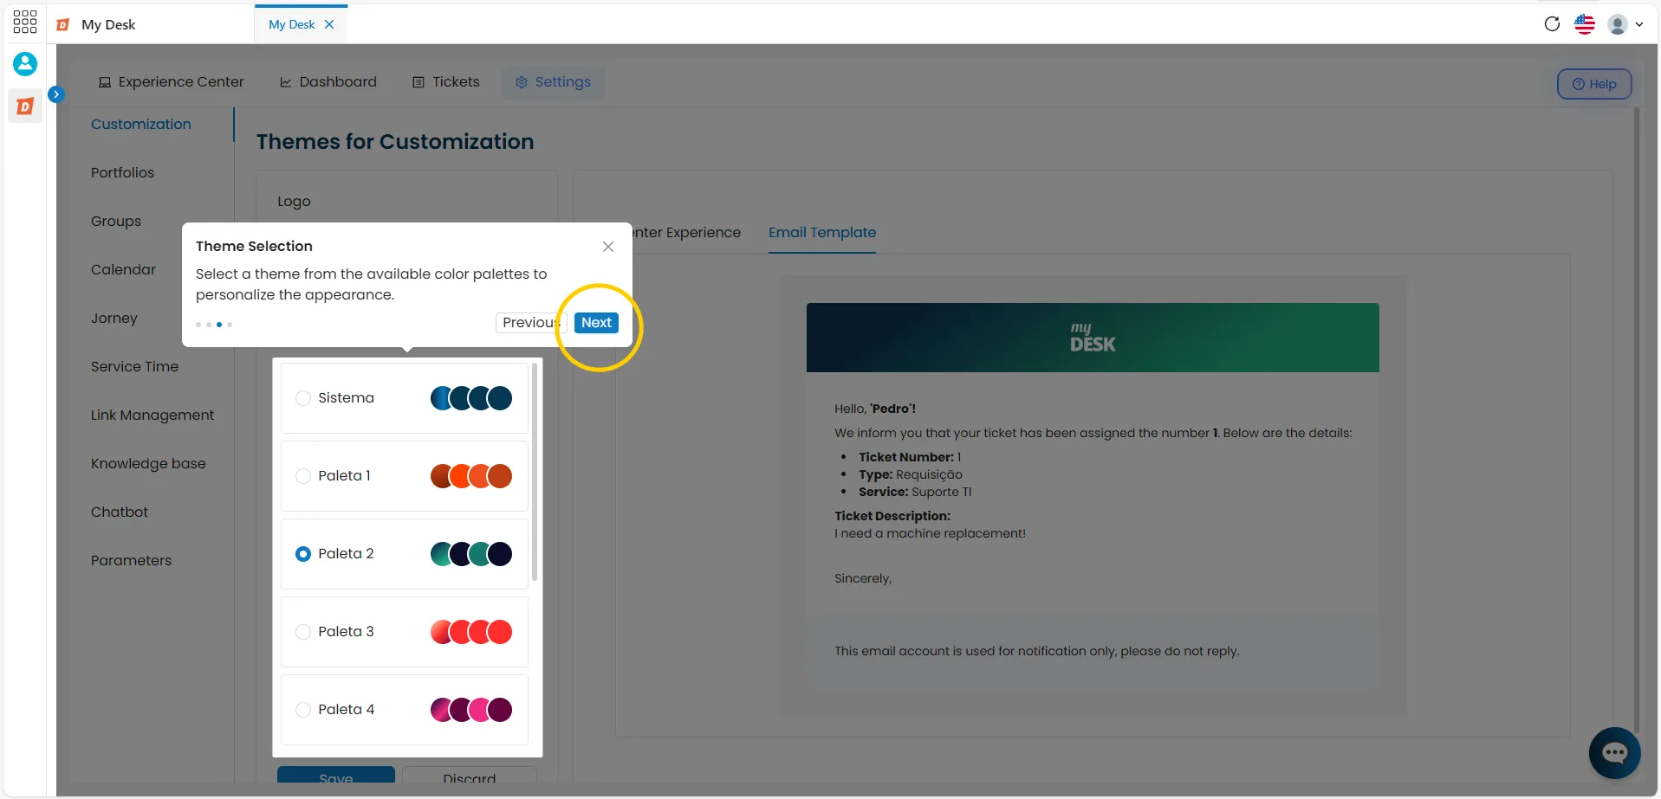Screen dimensions: 1661x799
Task: Open Help with question mark icon
Action: 1594,84
